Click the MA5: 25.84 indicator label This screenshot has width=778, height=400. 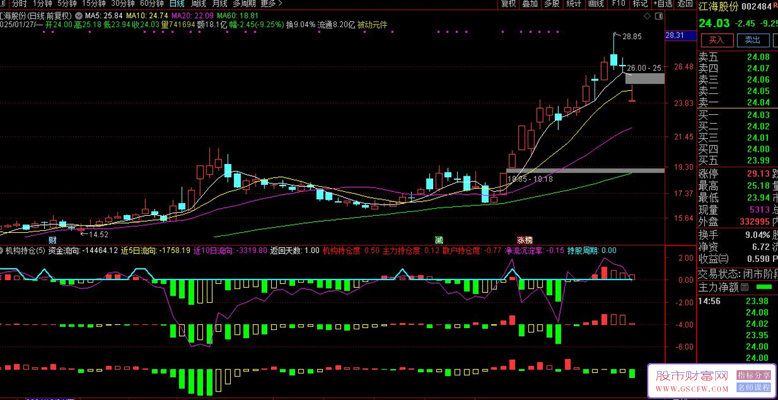(104, 15)
